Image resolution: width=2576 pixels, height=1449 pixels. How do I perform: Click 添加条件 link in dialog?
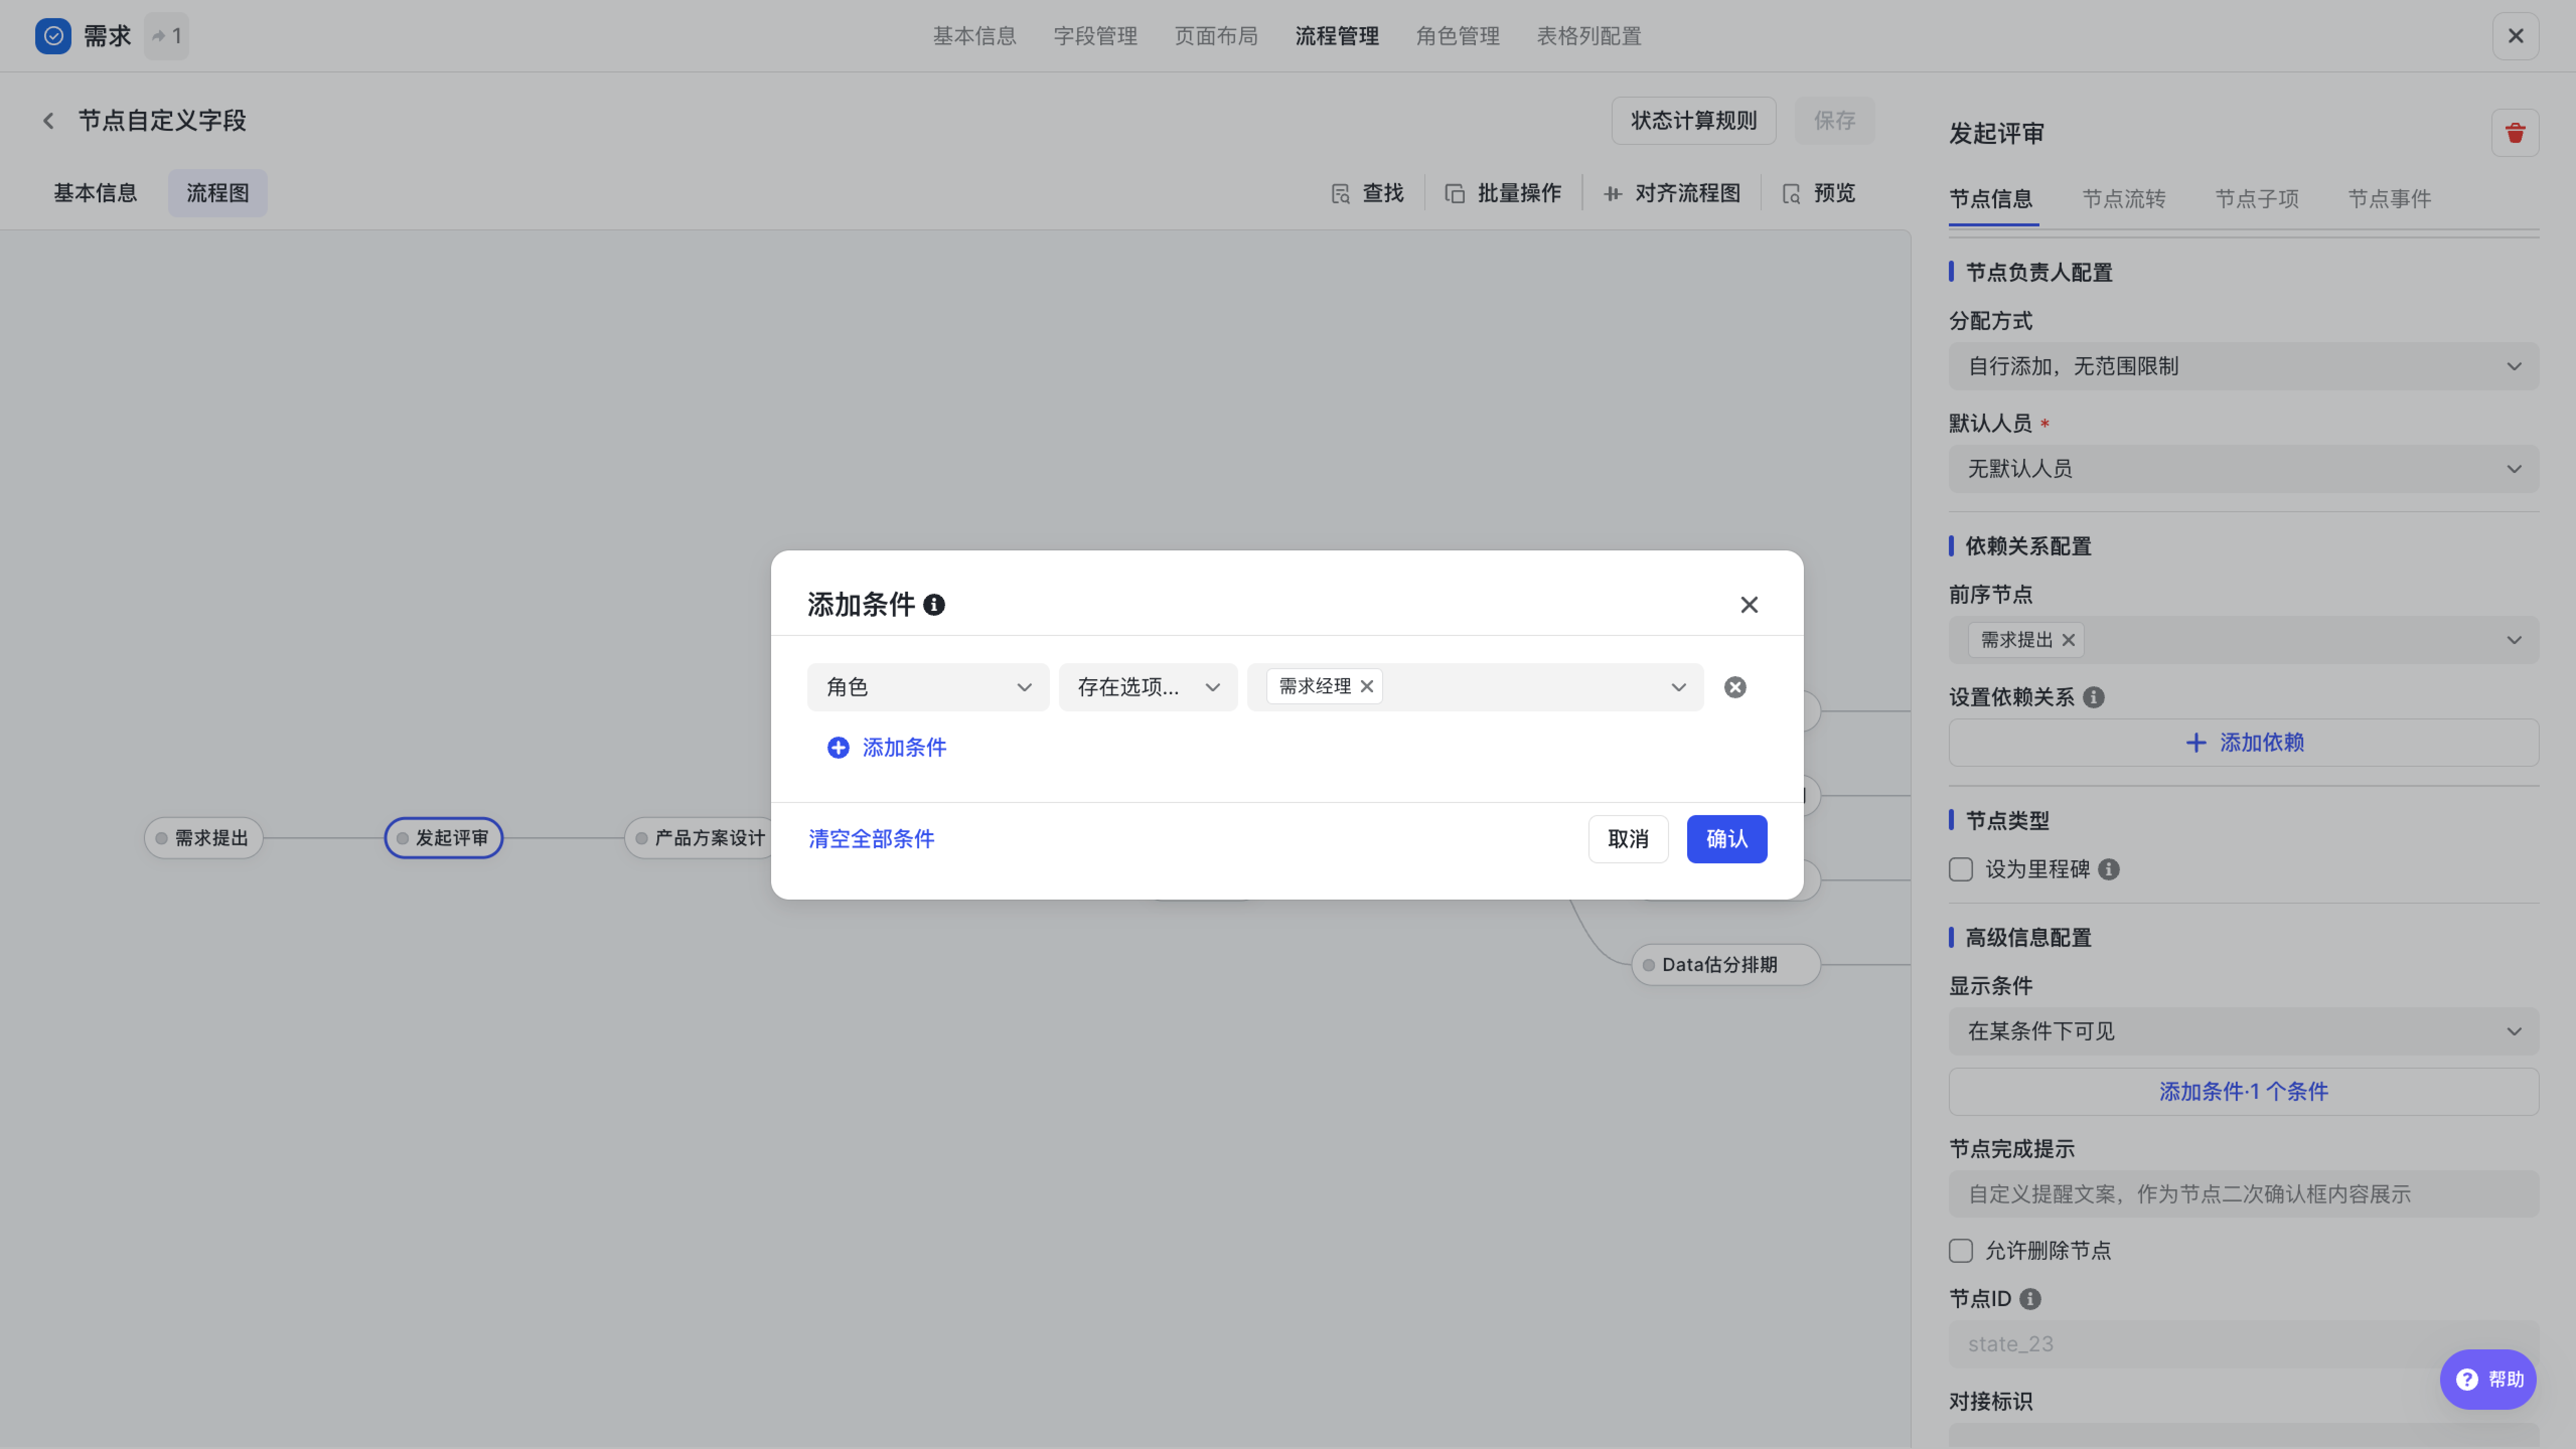coord(904,748)
